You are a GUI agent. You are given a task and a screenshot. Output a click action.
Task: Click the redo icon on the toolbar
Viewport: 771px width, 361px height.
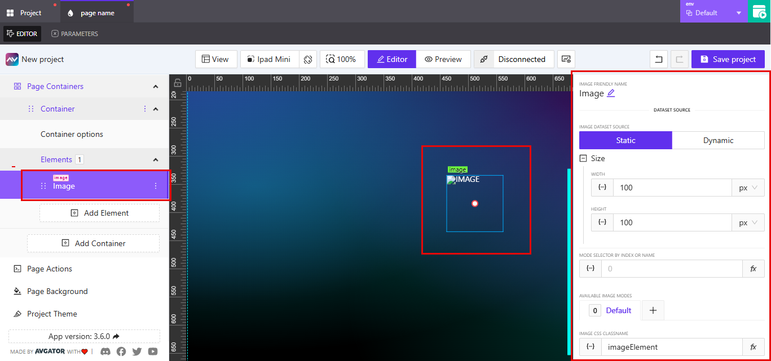[679, 59]
